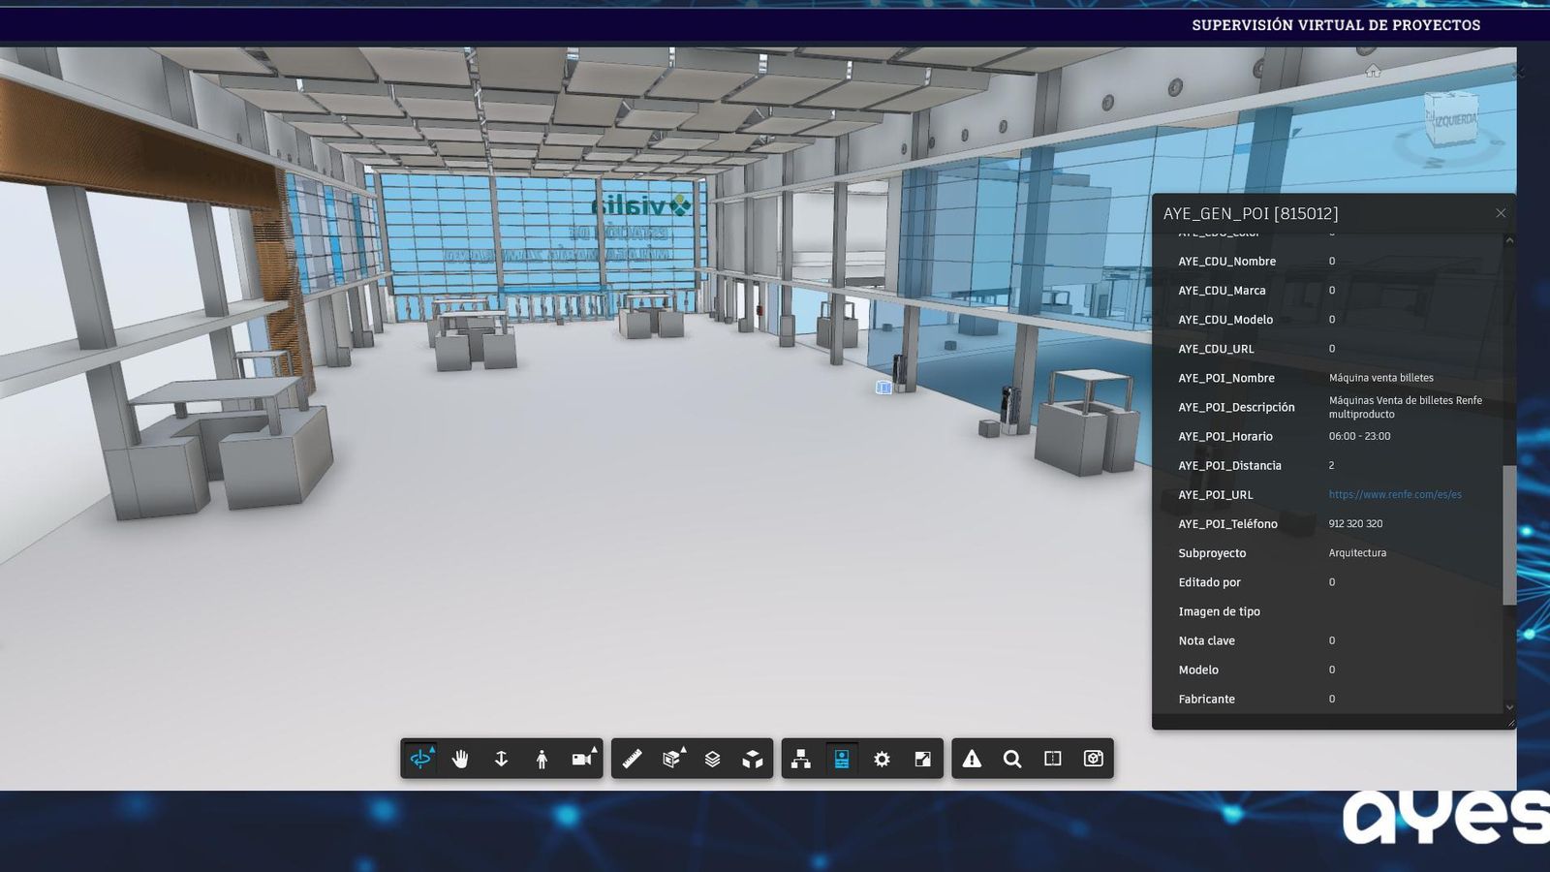Viewport: 1550px width, 872px height.
Task: Open viewer Settings gear
Action: tap(882, 759)
